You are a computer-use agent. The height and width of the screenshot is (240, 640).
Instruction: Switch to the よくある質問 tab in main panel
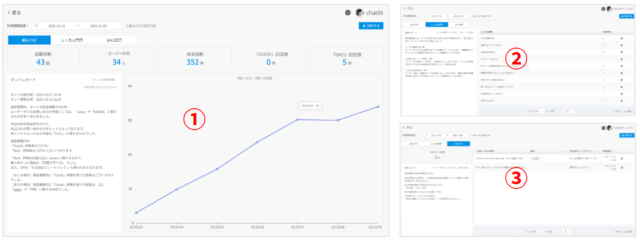pyautogui.click(x=72, y=40)
